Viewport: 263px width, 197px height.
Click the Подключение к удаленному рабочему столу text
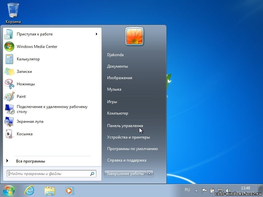[52, 109]
